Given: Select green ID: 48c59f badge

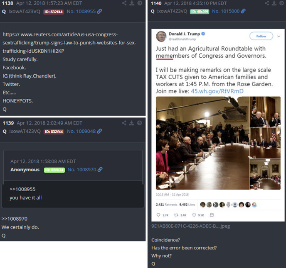Looking at the screenshot, I should 200,12.
